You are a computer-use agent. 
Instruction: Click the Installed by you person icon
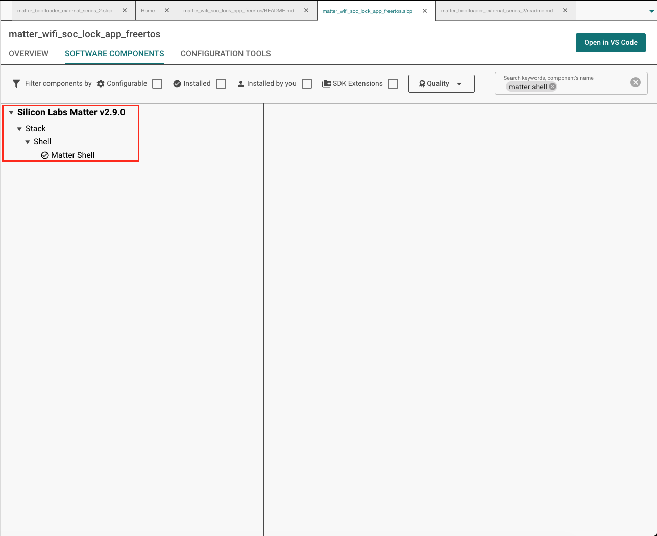[x=241, y=84]
